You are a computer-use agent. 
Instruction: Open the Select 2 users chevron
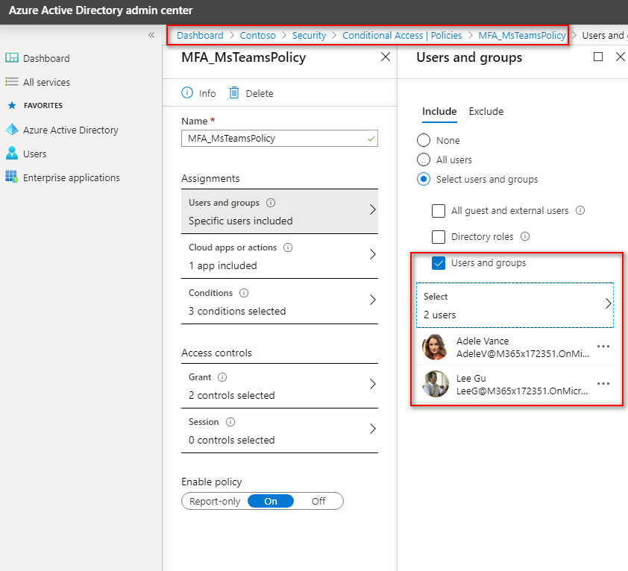(x=608, y=303)
